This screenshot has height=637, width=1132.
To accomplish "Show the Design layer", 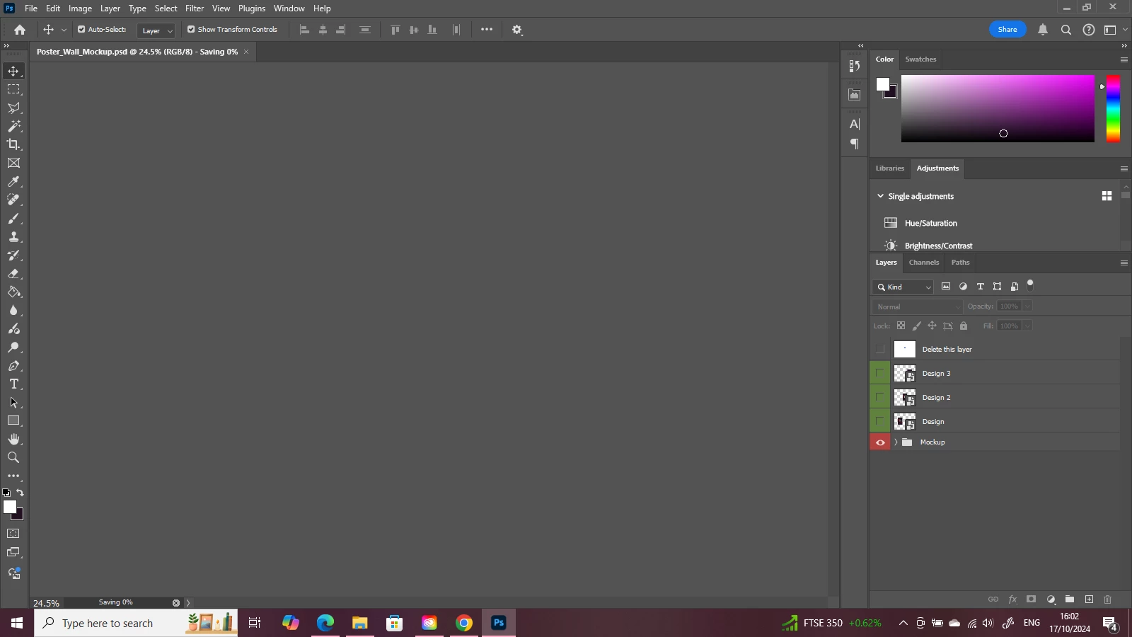I will [x=880, y=421].
